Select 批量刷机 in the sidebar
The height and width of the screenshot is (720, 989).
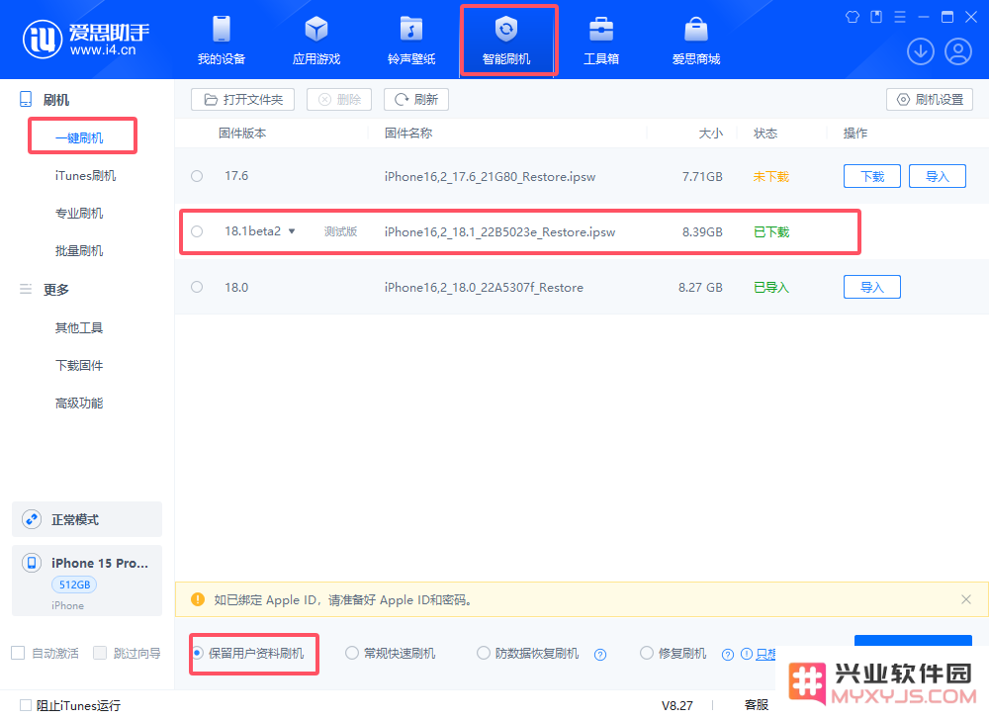79,251
